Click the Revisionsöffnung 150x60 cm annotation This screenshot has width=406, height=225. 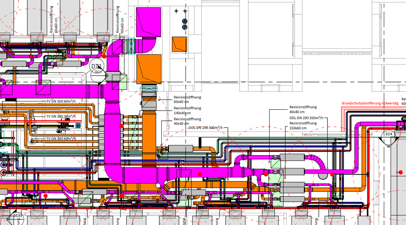coord(303,126)
